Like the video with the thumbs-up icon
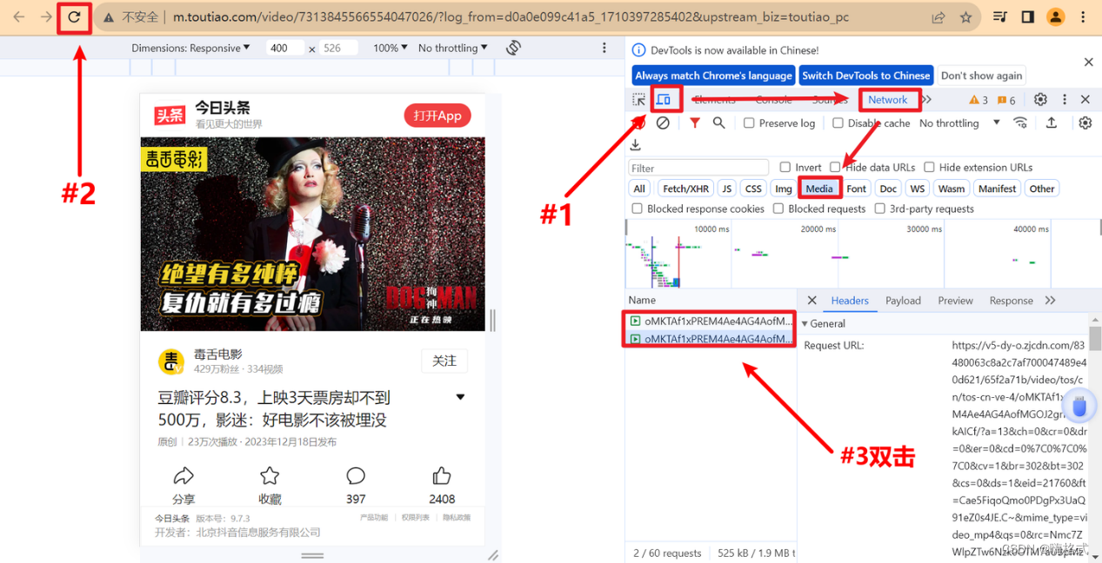Image resolution: width=1102 pixels, height=563 pixels. tap(442, 475)
